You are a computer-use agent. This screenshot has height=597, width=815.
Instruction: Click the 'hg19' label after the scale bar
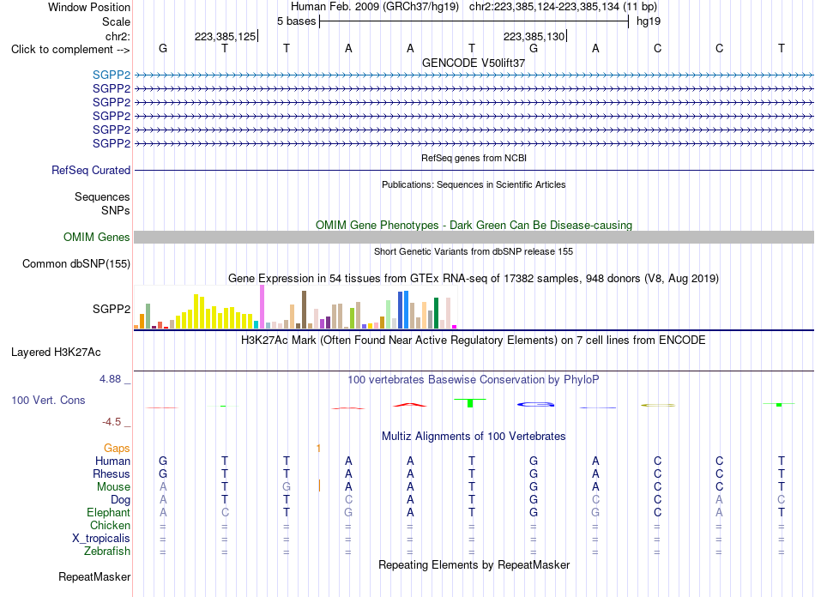(649, 21)
